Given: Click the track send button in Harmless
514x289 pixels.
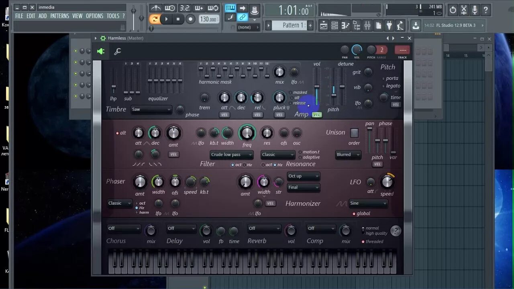Looking at the screenshot, I should tap(402, 50).
